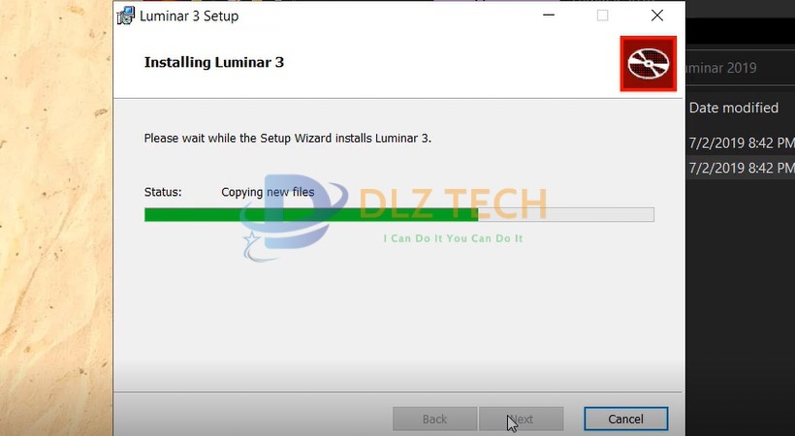The height and width of the screenshot is (436, 795).
Task: Click the Luminar 2019 folder title in Explorer
Action: [721, 68]
